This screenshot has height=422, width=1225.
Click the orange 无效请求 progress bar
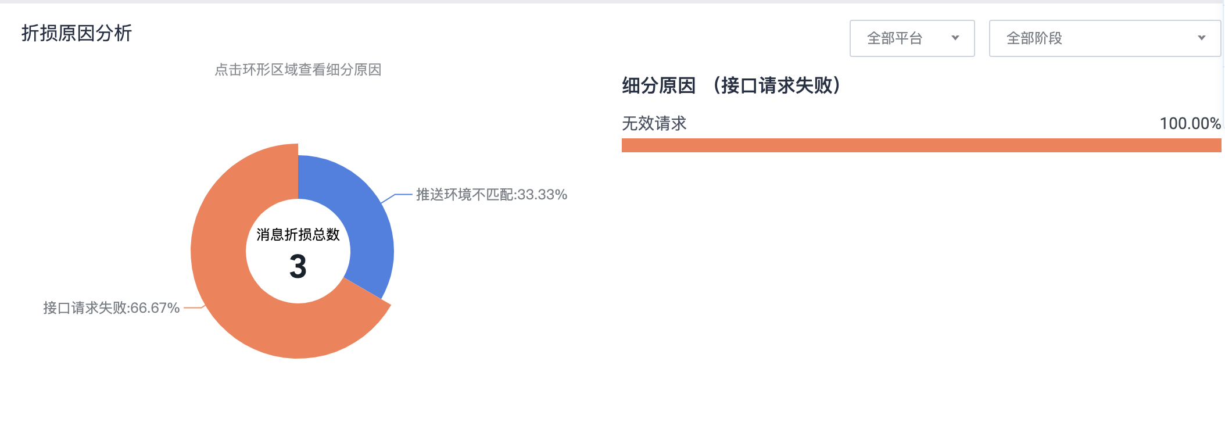921,145
